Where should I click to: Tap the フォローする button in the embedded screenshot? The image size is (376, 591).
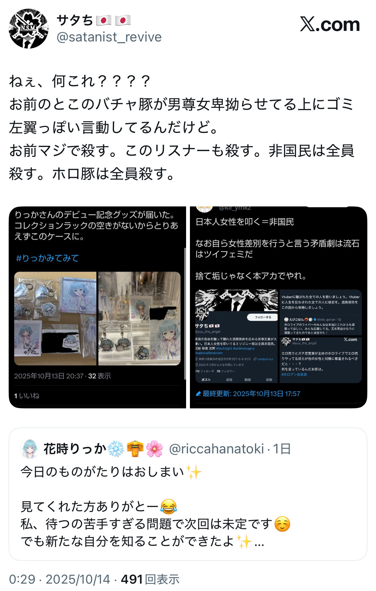coord(263,317)
